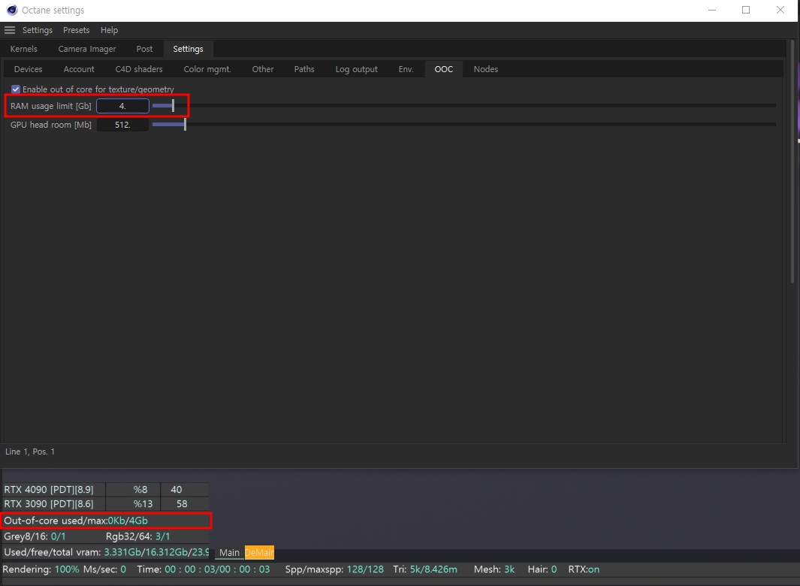Select the OOC sub-tab
This screenshot has width=800, height=586.
(444, 69)
